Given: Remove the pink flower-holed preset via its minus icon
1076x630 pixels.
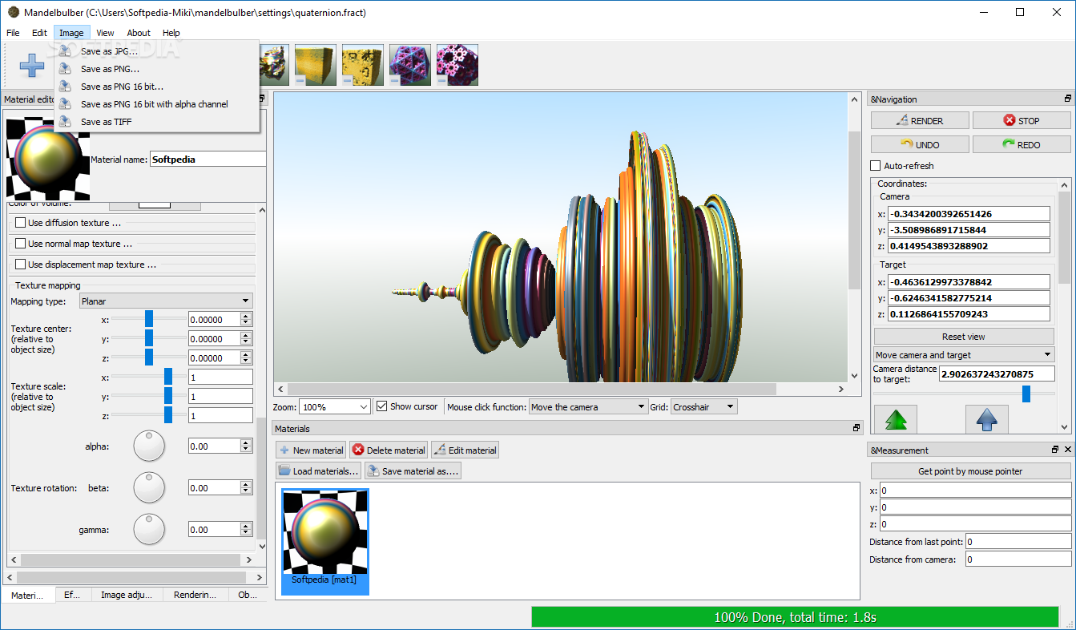Looking at the screenshot, I should [441, 81].
